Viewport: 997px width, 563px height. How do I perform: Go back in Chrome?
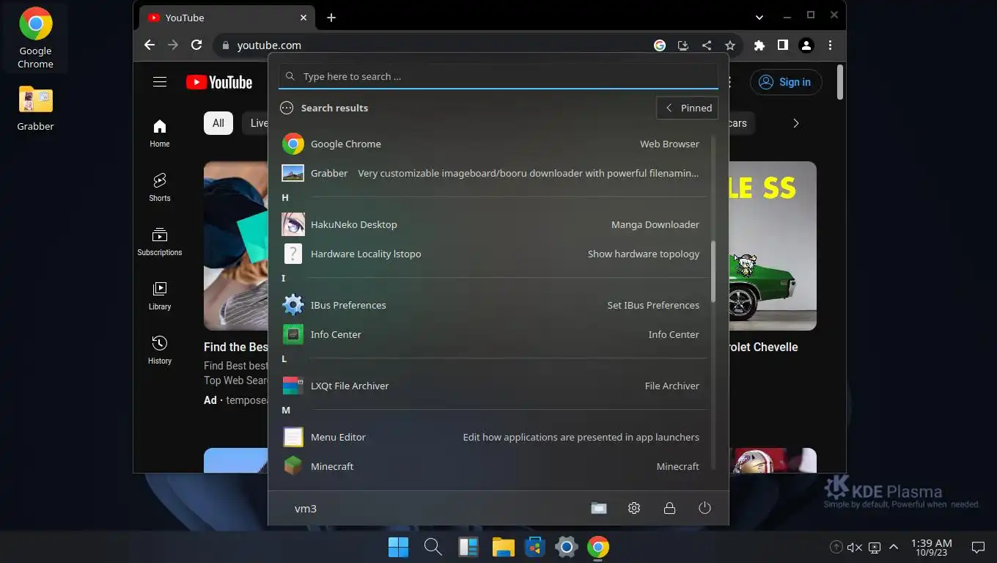150,45
